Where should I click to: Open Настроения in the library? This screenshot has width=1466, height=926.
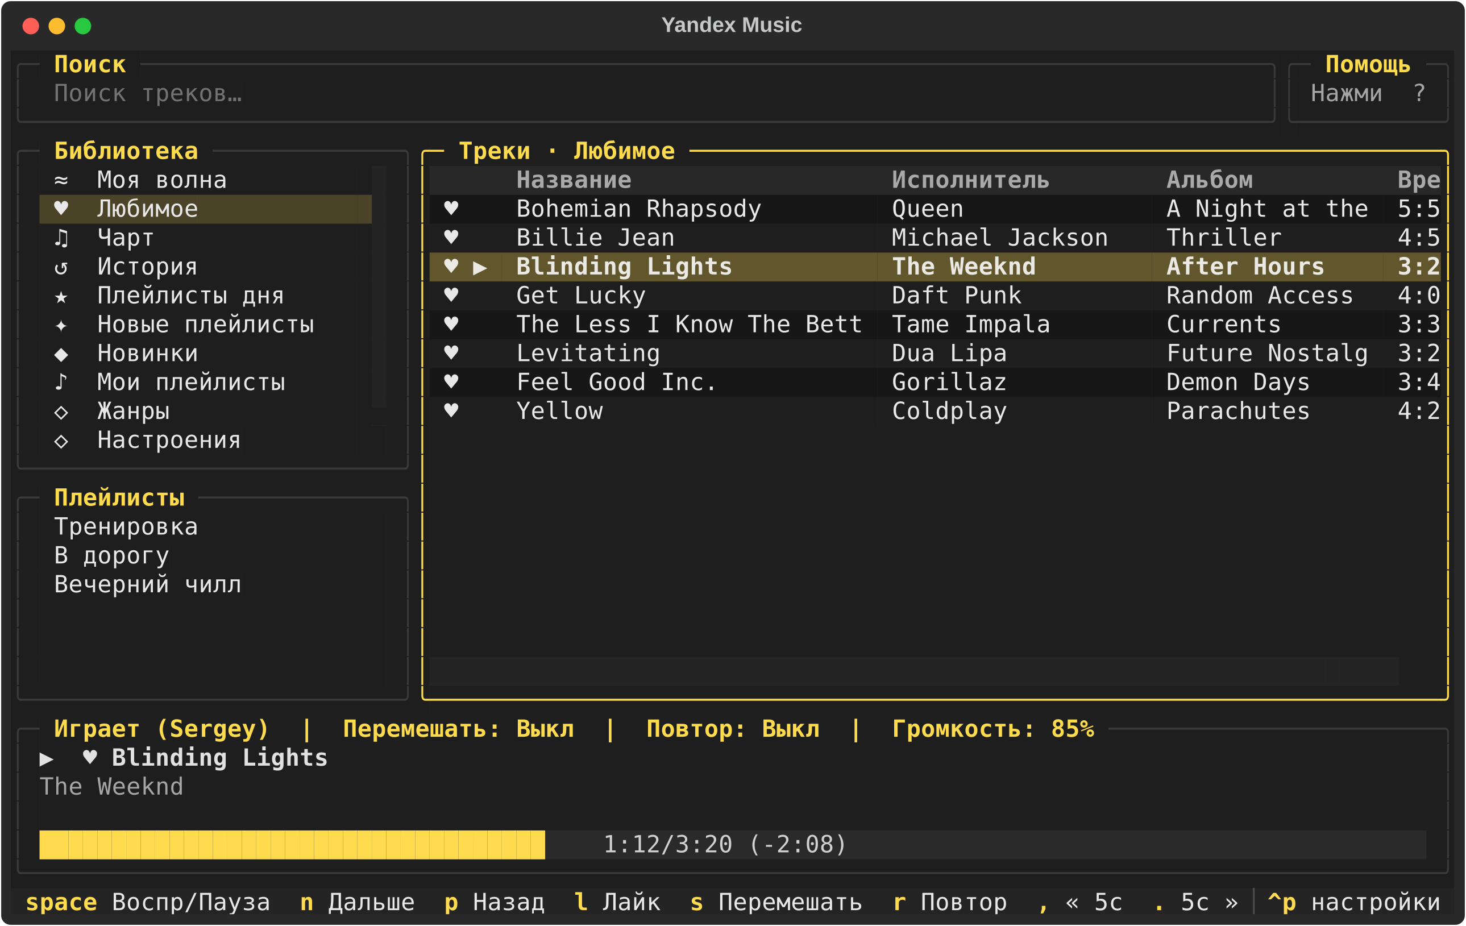coord(206,440)
